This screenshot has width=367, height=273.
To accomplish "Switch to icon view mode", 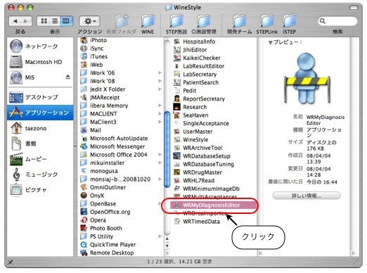I will pos(44,21).
